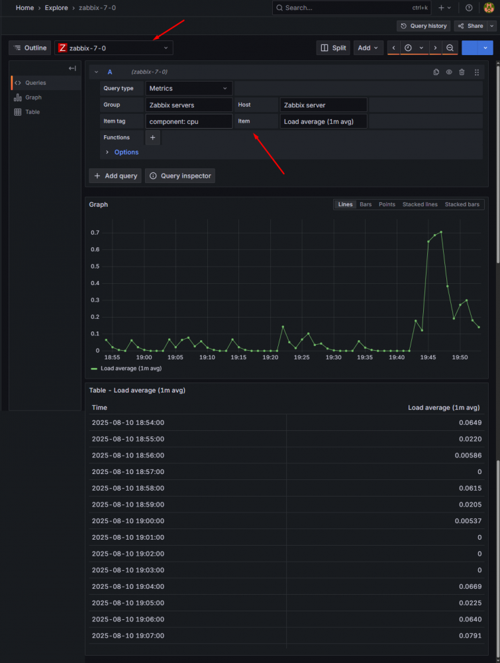Screen dimensions: 500x663
Task: Open the Query inspector
Action: point(180,176)
